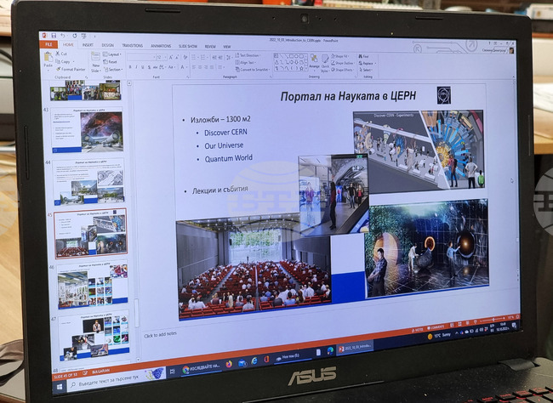Open the Section dropdown
This screenshot has height=403, width=553.
(113, 70)
